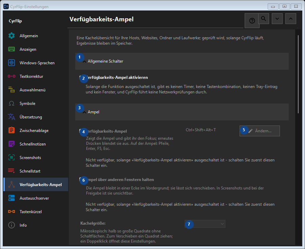Select the globe icon for Windows-Sprachen
Screen dimensions: 305x249
12,63
